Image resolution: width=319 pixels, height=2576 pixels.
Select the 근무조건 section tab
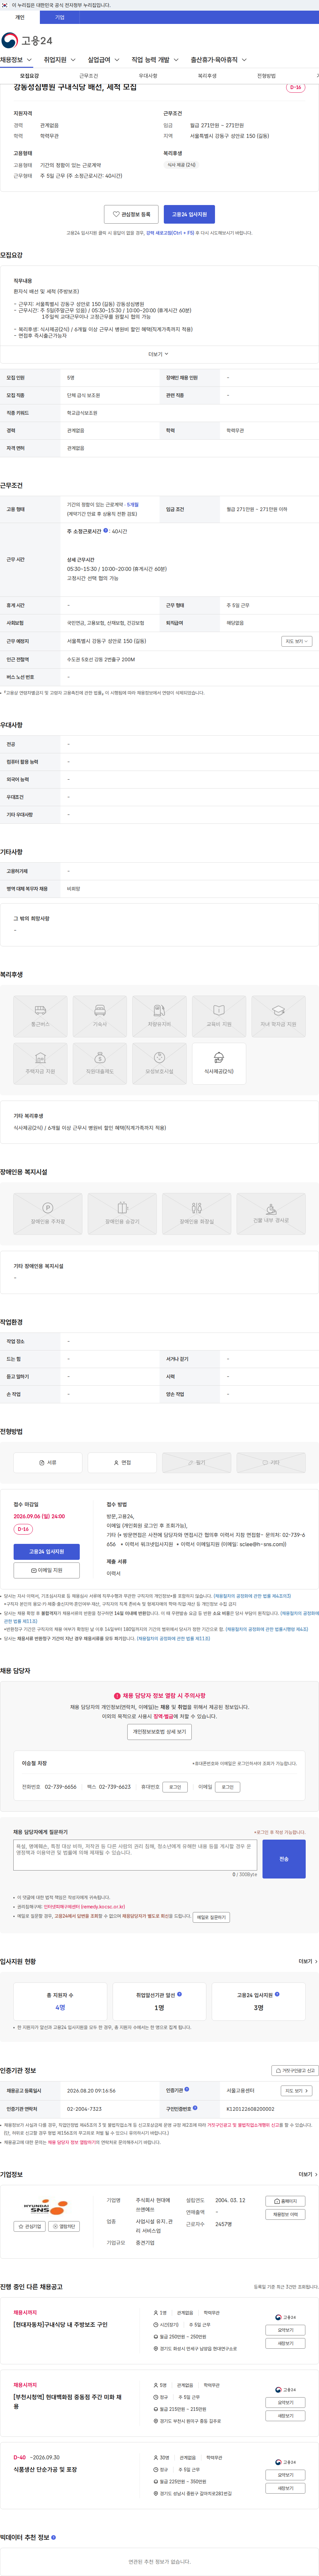point(89,76)
